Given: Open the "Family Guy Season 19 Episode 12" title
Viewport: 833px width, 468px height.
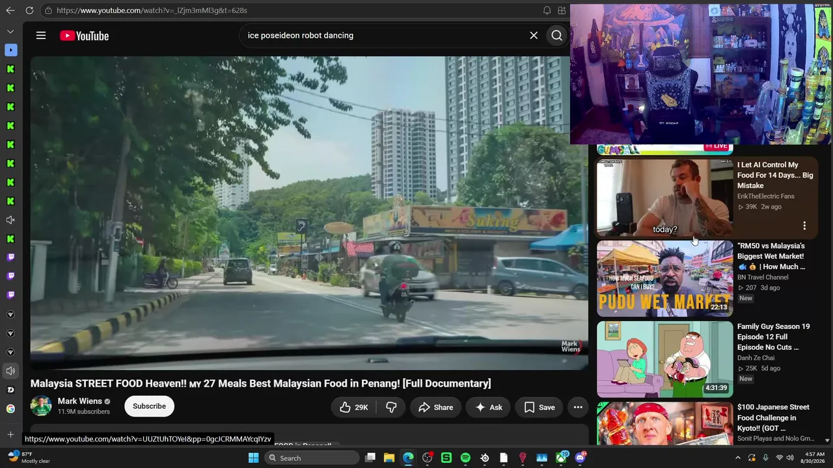Looking at the screenshot, I should click(774, 337).
